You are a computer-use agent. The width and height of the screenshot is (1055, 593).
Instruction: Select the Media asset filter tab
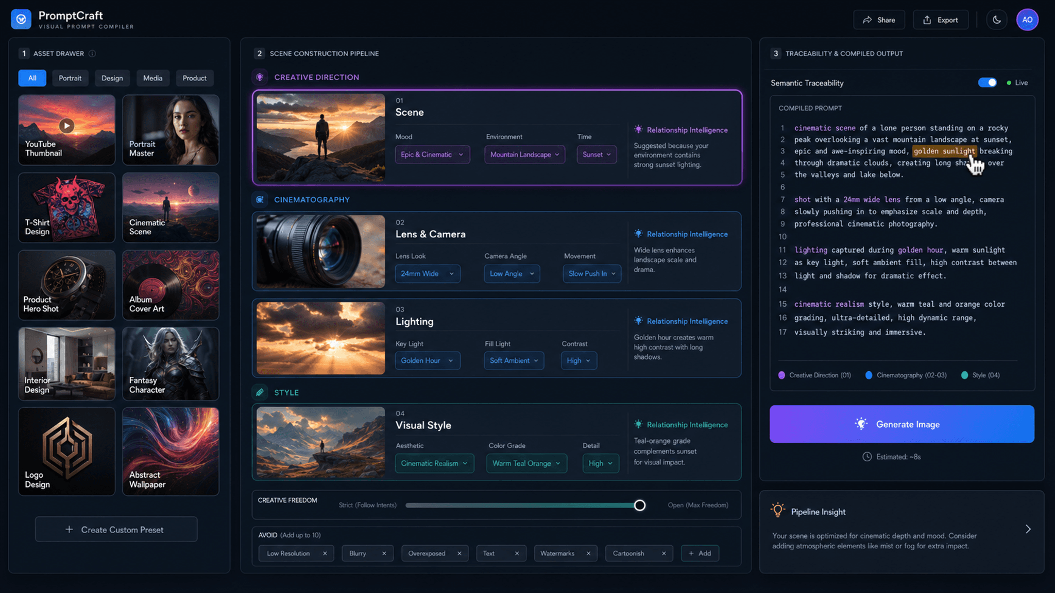[x=153, y=78]
